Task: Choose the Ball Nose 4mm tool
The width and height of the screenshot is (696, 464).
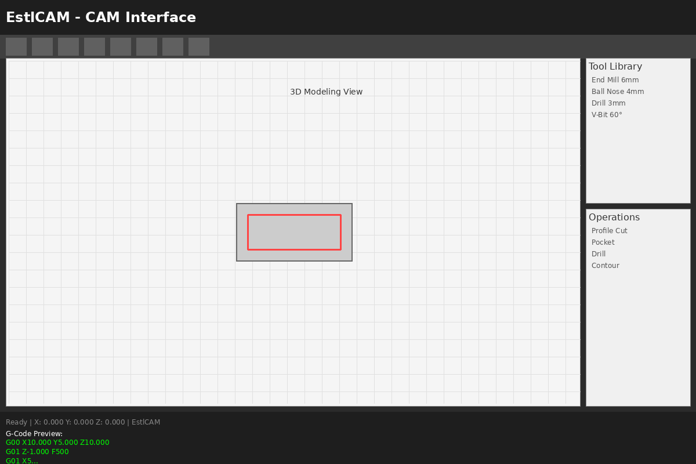Action: point(618,92)
